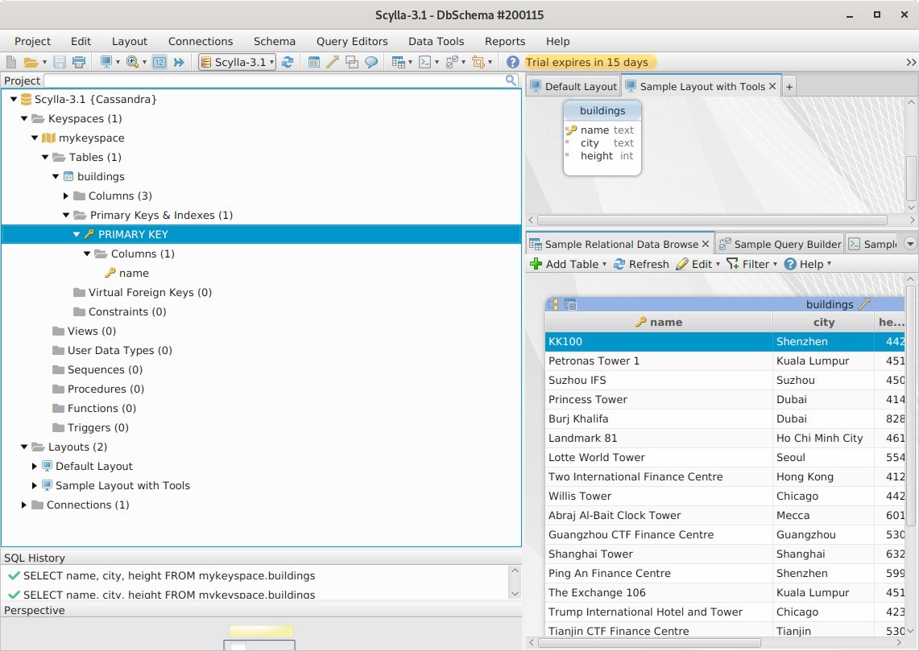Screen dimensions: 919x651
Task: Collapse the PRIMARY KEY tree node
Action: coord(77,234)
